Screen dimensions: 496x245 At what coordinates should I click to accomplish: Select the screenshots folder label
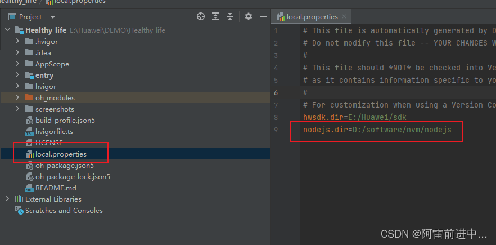[55, 109]
